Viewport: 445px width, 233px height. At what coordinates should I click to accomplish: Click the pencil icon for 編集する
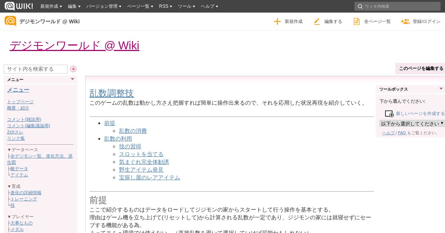tap(317, 21)
